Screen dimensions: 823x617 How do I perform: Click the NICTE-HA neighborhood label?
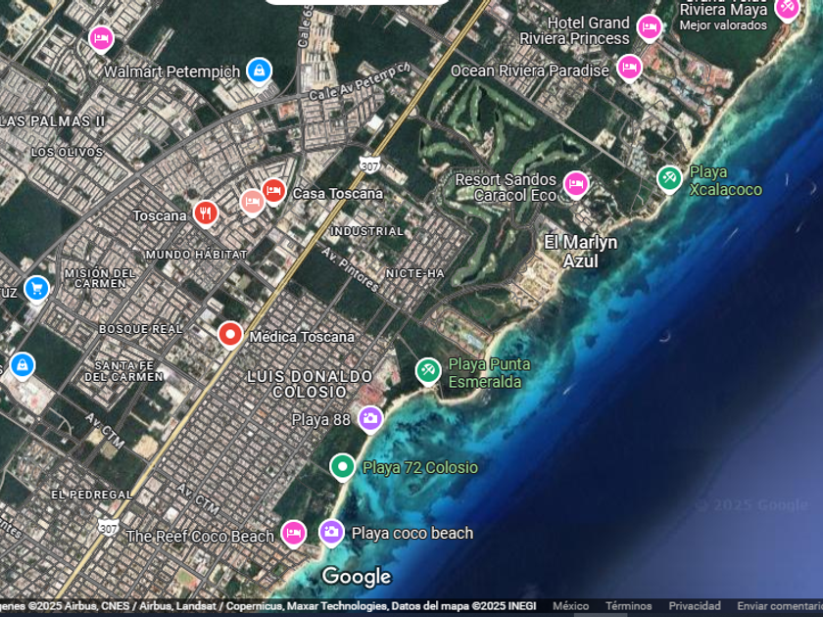[414, 273]
